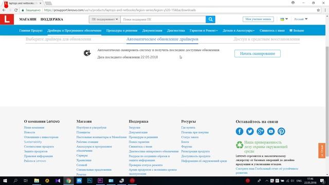Bookmark the page with the star icon
The width and height of the screenshot is (329, 185).
click(x=318, y=10)
